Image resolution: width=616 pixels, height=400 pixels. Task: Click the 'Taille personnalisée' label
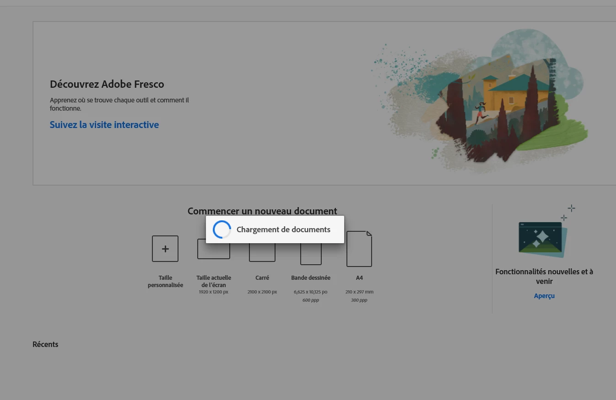tap(165, 281)
